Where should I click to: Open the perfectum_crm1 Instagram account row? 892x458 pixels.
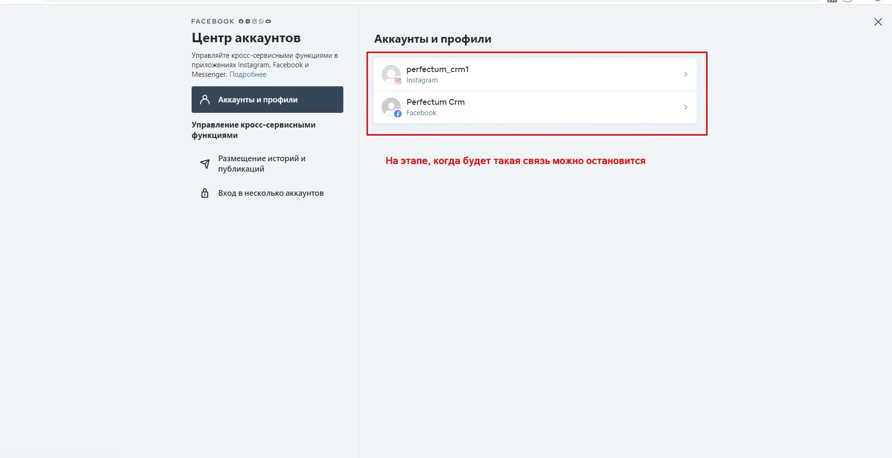[535, 74]
